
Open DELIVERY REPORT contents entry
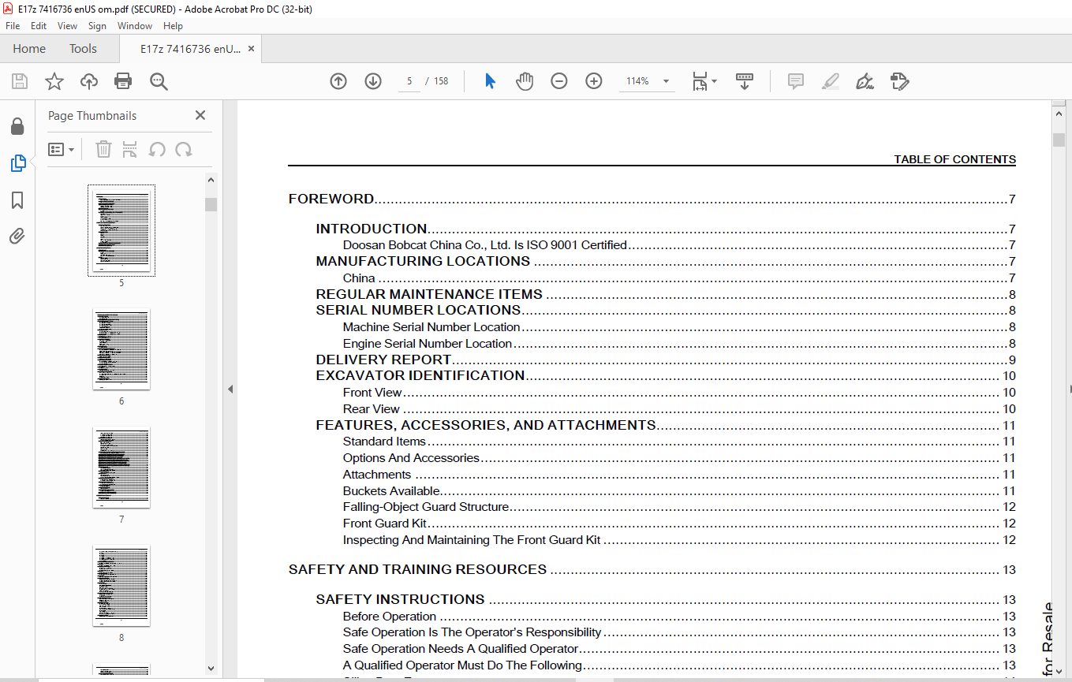pyautogui.click(x=666, y=360)
